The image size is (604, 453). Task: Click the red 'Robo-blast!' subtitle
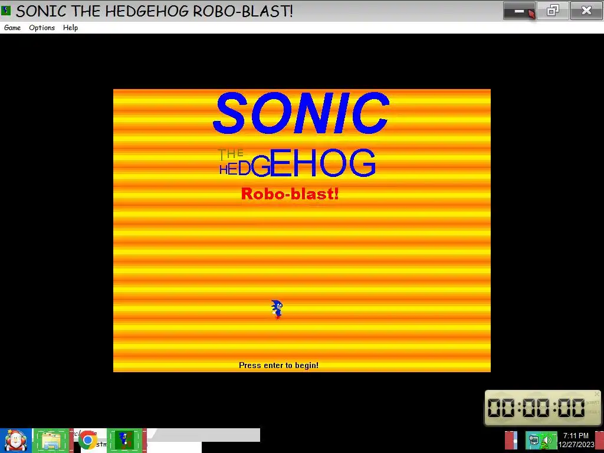[290, 193]
